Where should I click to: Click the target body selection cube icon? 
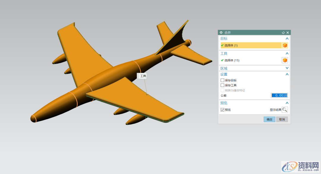click(x=285, y=45)
